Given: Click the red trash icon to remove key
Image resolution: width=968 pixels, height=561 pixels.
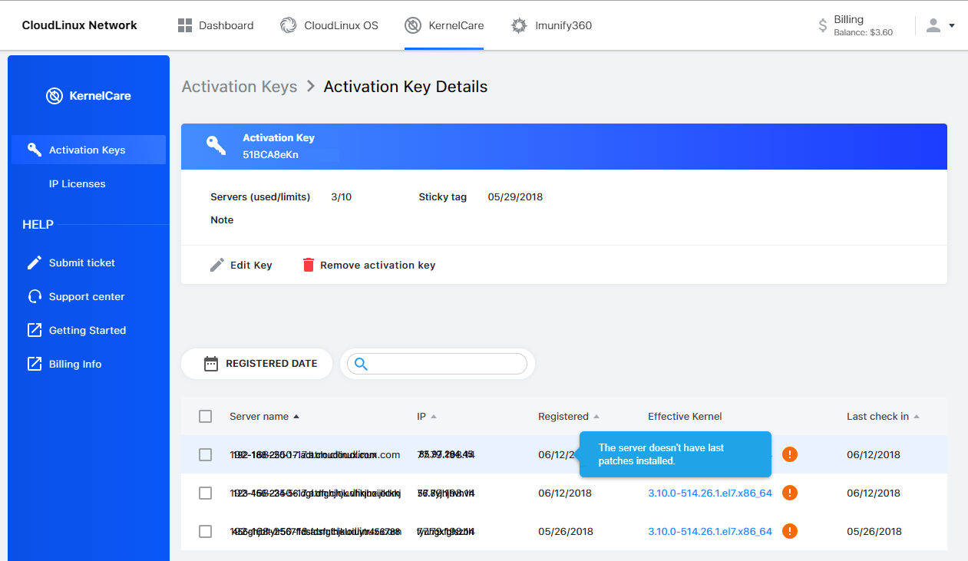Looking at the screenshot, I should tap(309, 265).
